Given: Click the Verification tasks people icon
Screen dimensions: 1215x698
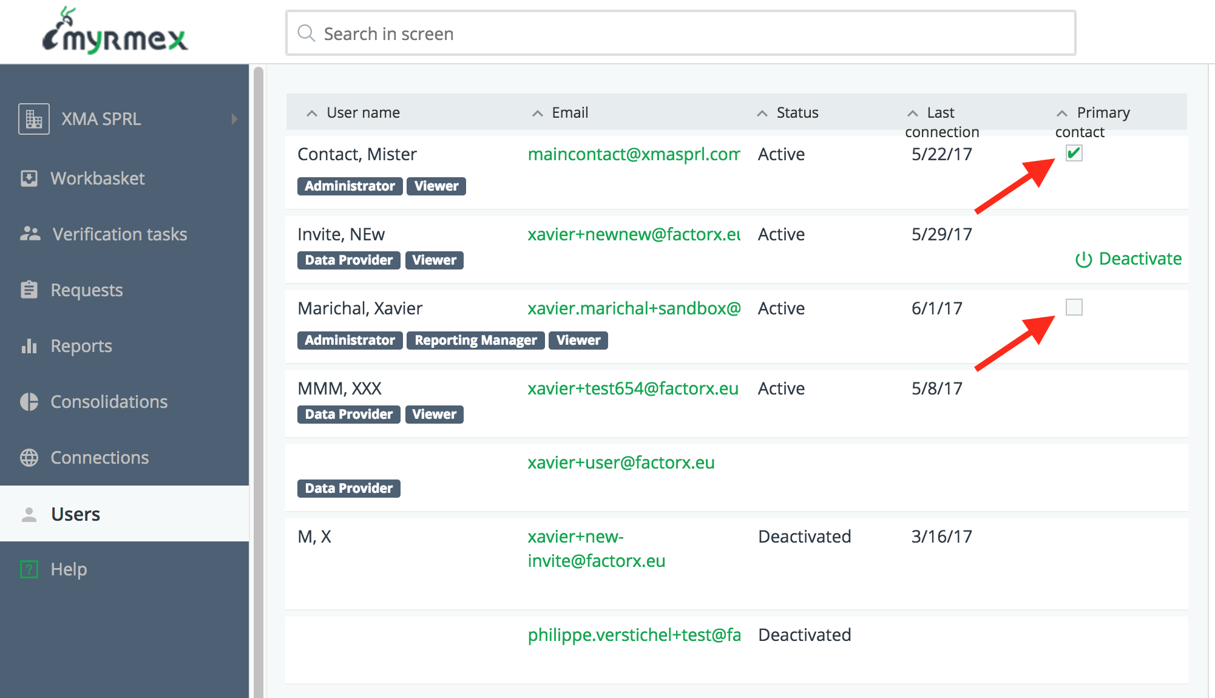Looking at the screenshot, I should [30, 234].
